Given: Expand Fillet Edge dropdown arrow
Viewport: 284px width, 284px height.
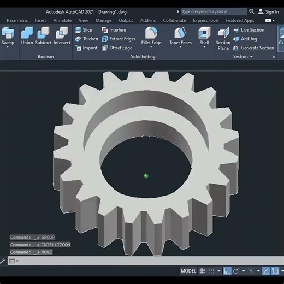Looking at the screenshot, I should (151, 47).
